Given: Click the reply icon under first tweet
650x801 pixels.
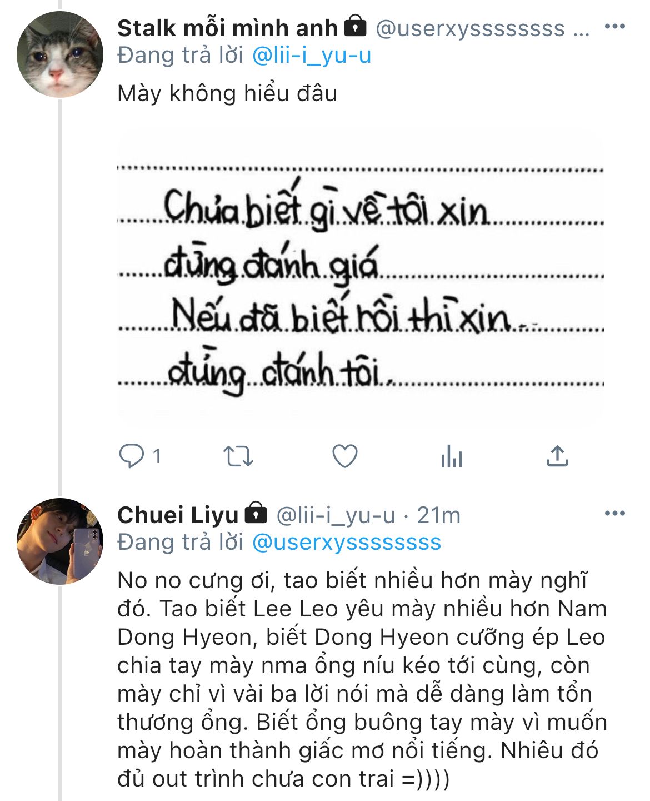Looking at the screenshot, I should tap(132, 456).
